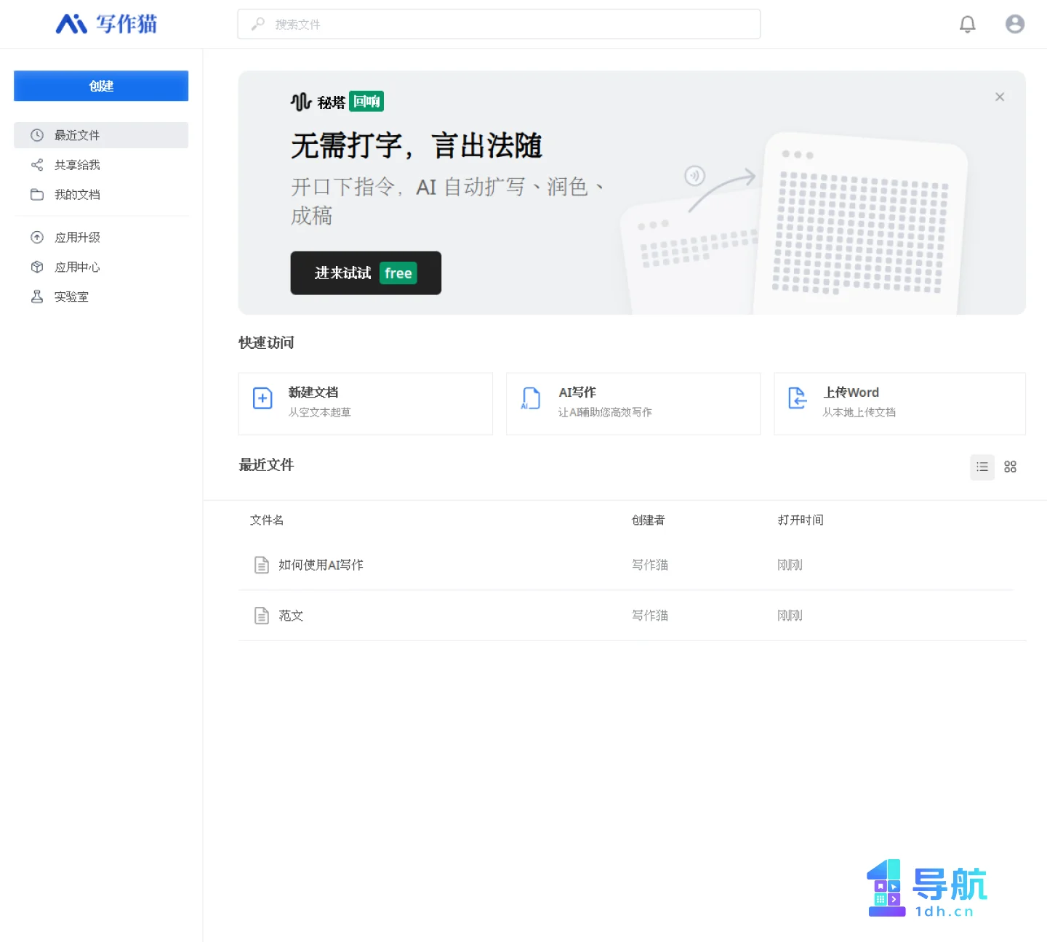The image size is (1047, 942).
Task: Click the 无需打字，言出法随 banner headline
Action: pos(417,145)
